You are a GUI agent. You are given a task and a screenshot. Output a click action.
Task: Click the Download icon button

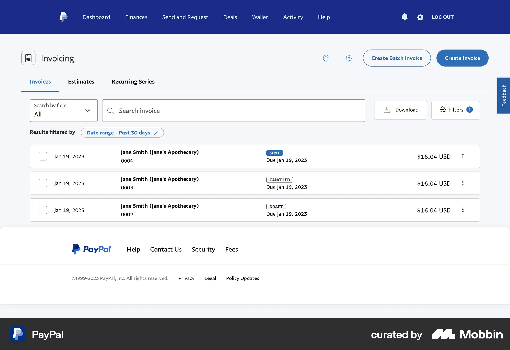click(x=387, y=110)
